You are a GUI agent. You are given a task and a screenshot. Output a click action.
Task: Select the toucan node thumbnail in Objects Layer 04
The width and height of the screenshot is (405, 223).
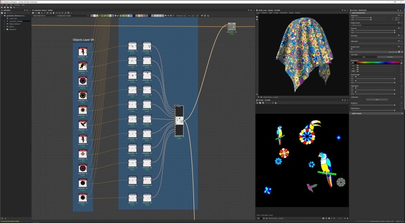coord(83,66)
